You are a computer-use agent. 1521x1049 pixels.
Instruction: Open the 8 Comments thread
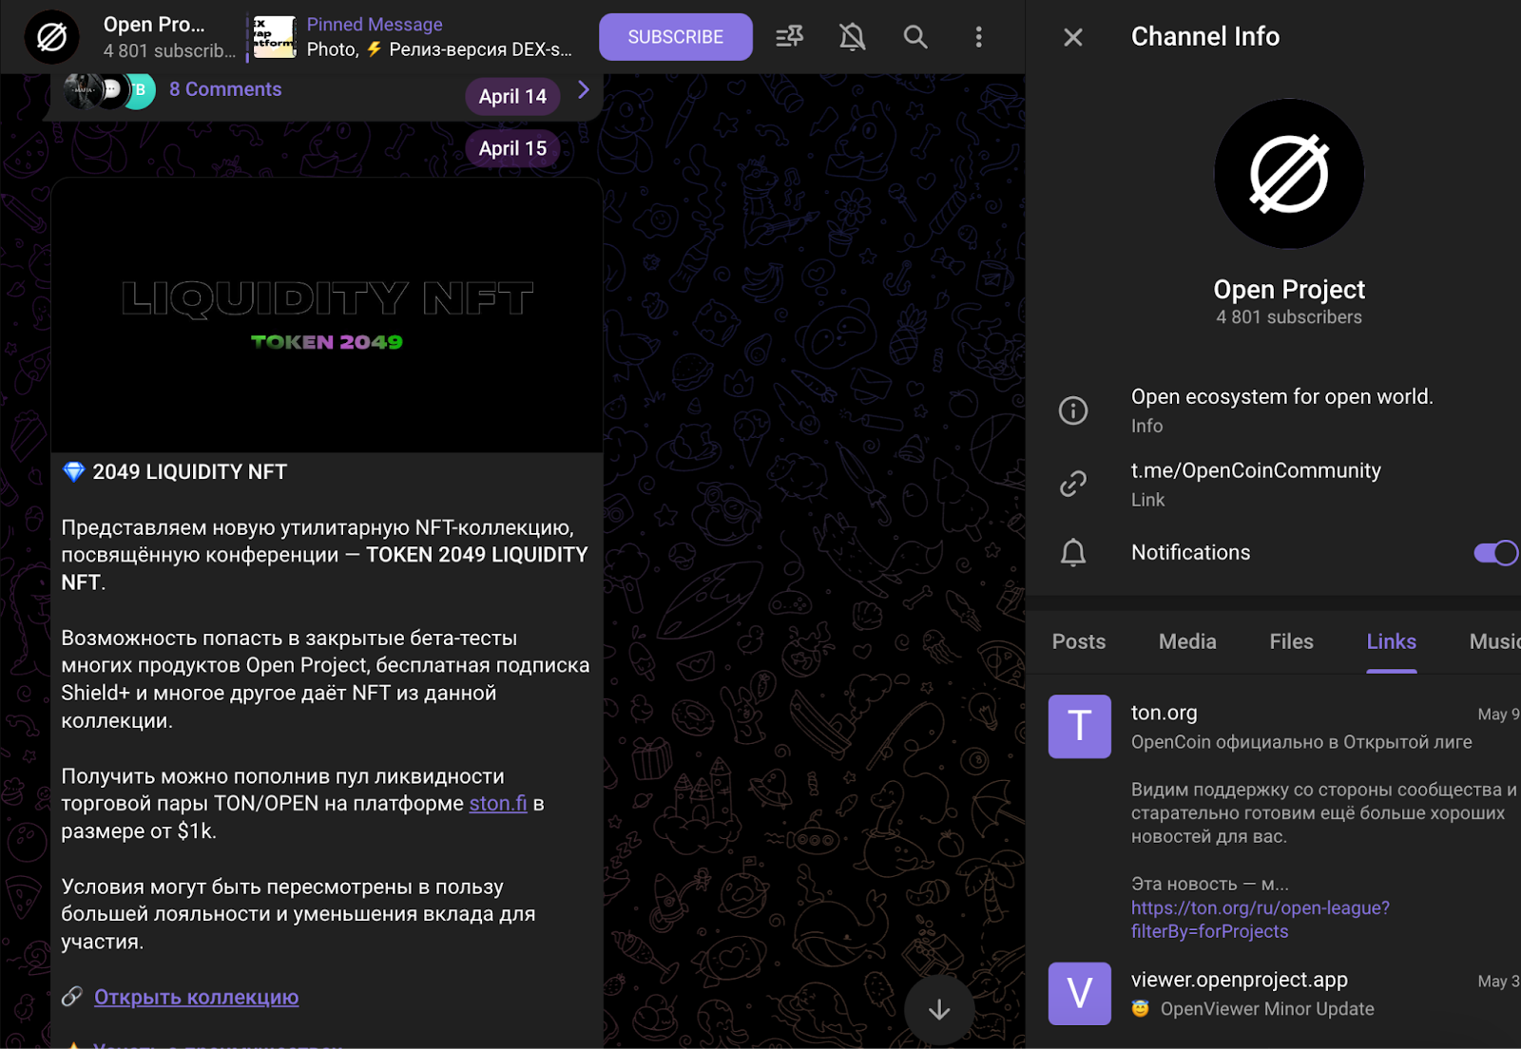pyautogui.click(x=225, y=89)
